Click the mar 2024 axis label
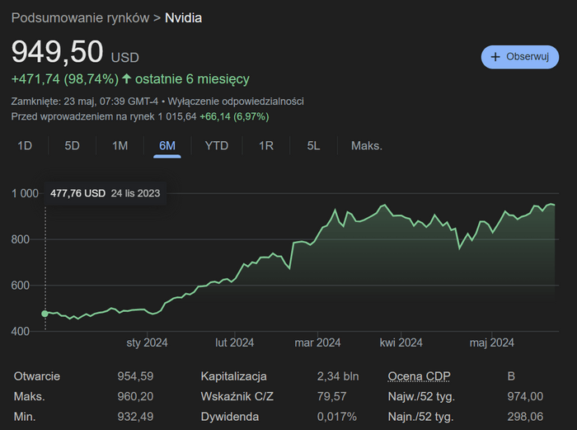 pyautogui.click(x=317, y=343)
